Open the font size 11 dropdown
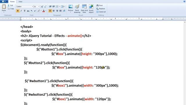This screenshot has width=186, height=105. (x=39, y=6)
